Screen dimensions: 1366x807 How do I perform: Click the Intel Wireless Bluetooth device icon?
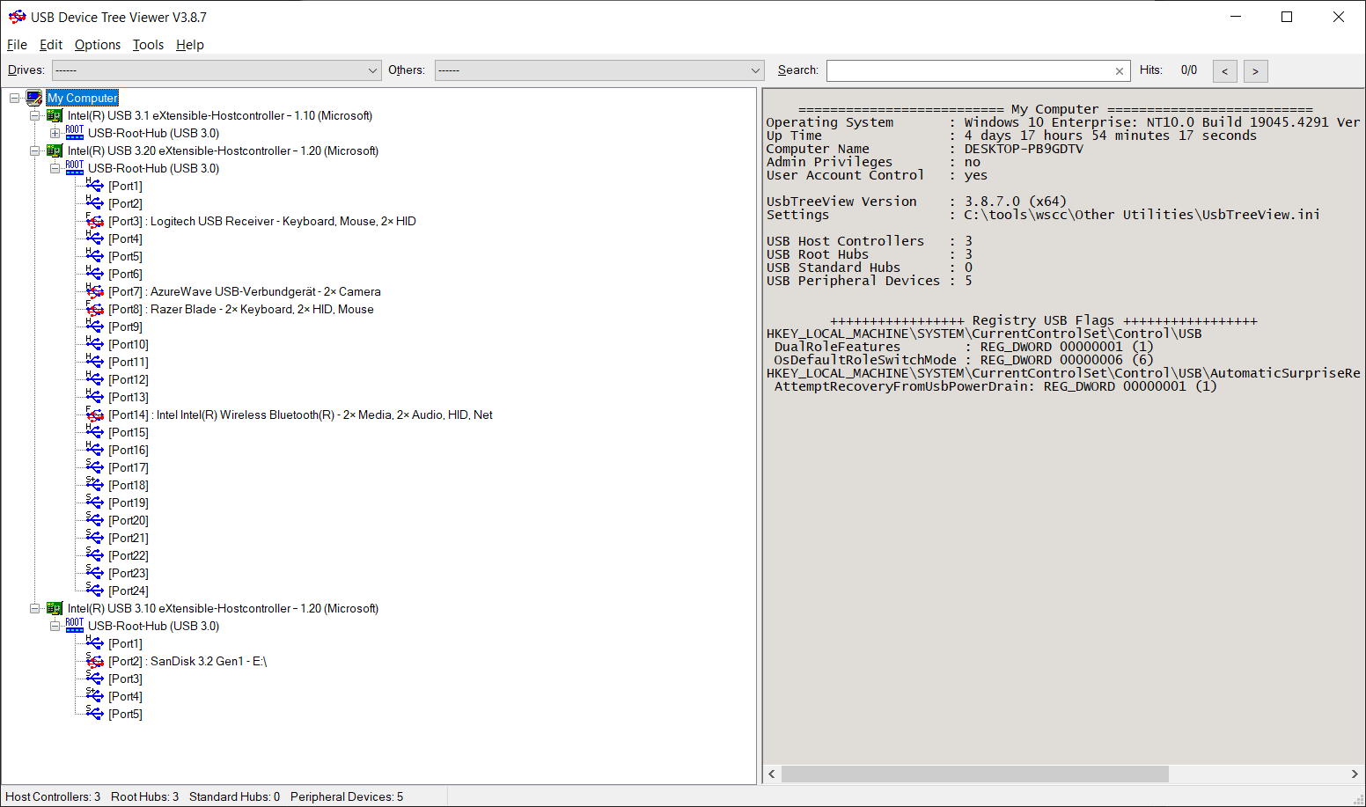(x=95, y=415)
